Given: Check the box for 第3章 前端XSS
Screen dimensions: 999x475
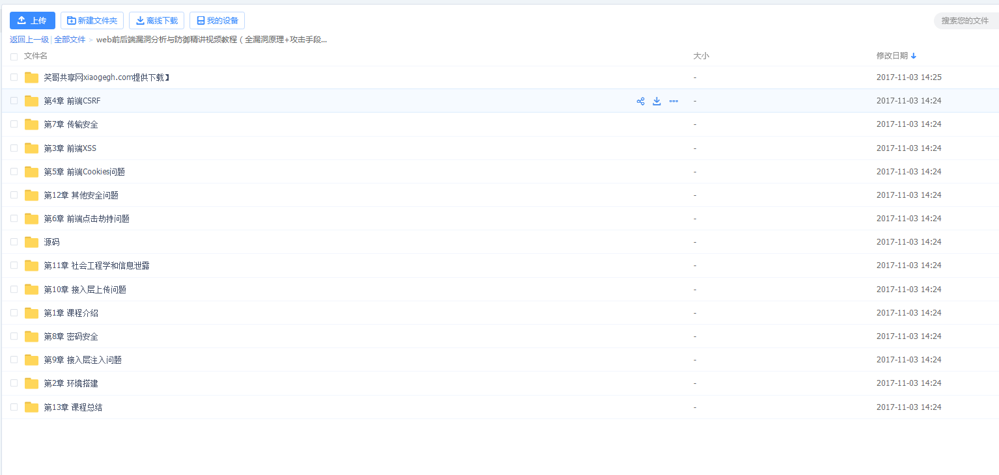Looking at the screenshot, I should pyautogui.click(x=14, y=148).
